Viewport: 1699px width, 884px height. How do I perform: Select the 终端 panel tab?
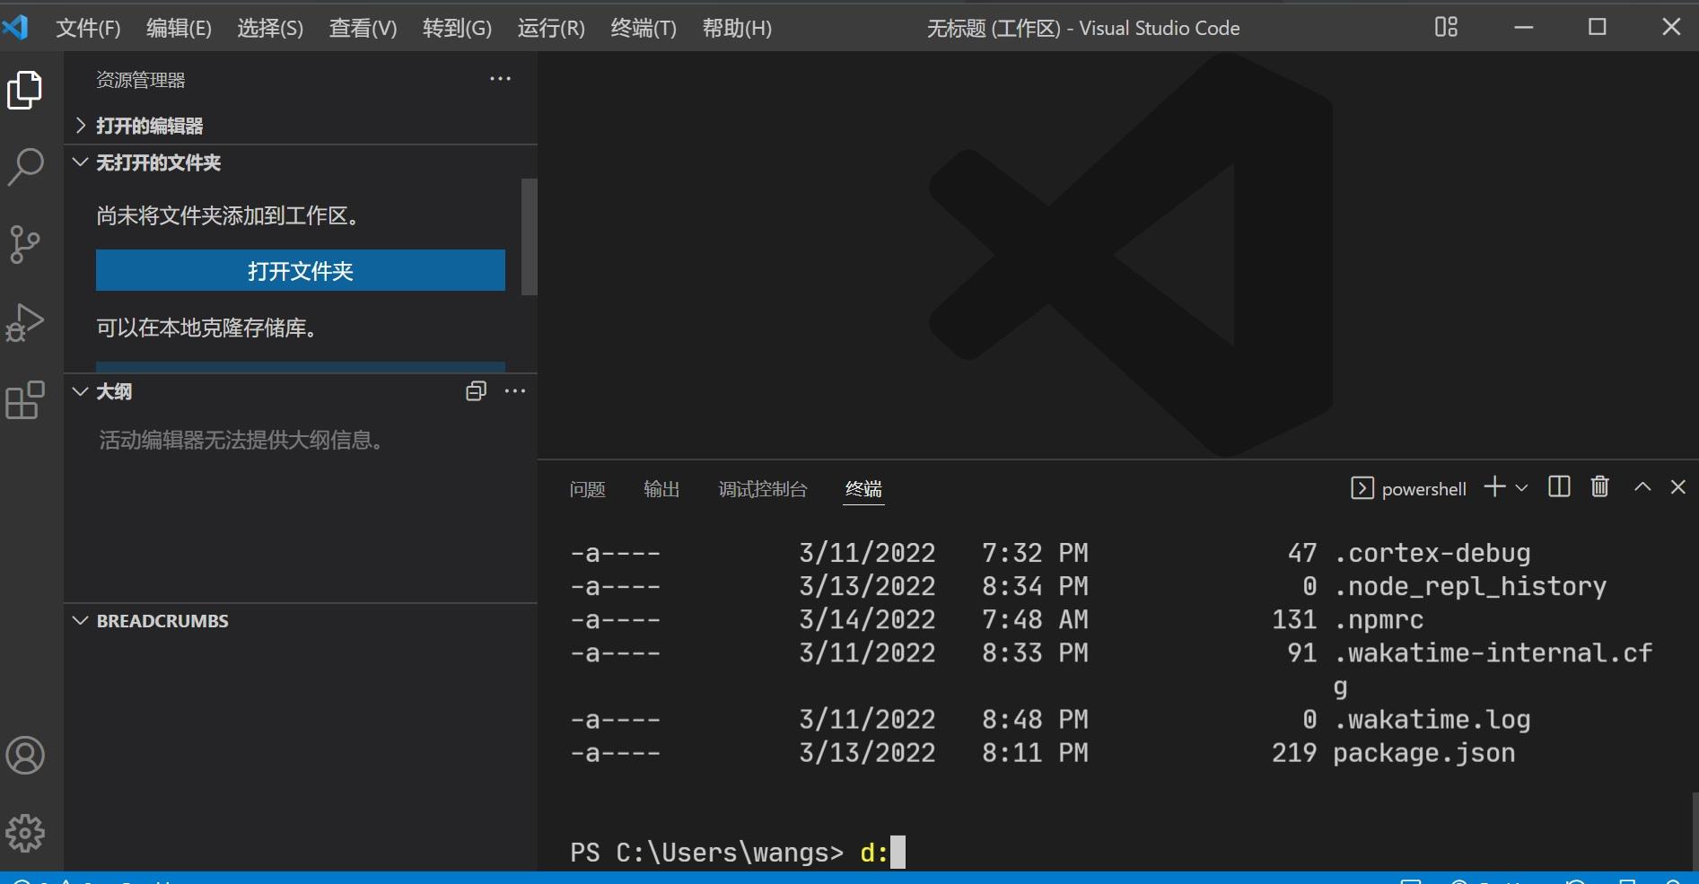tap(863, 489)
